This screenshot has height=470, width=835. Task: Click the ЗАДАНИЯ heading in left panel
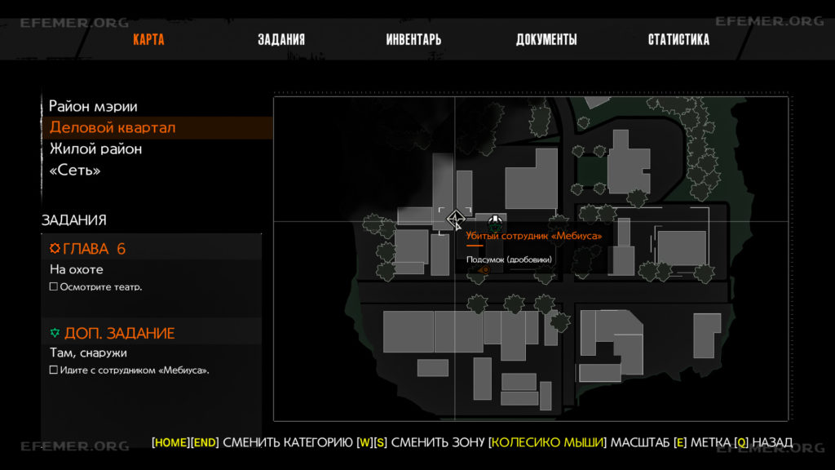74,220
